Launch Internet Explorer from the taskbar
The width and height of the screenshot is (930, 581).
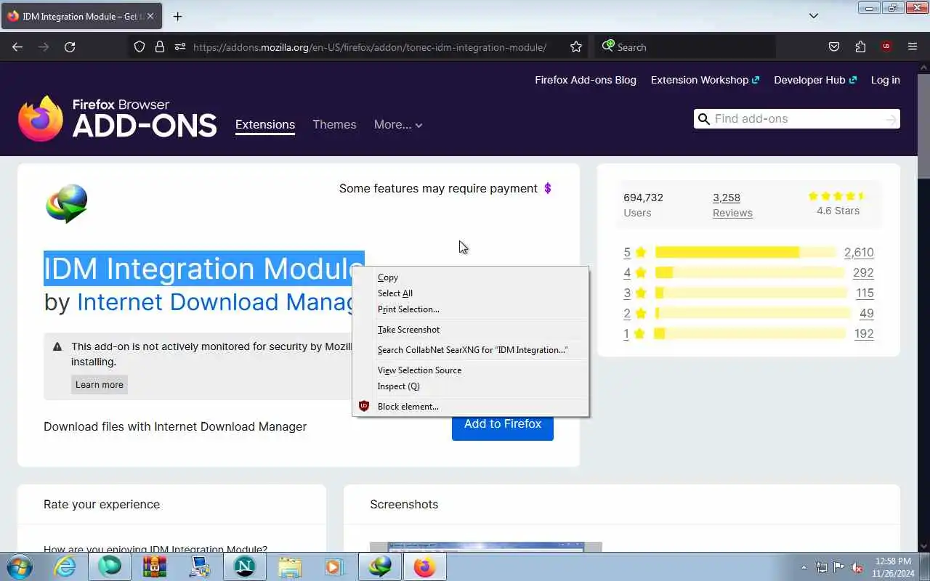[65, 566]
